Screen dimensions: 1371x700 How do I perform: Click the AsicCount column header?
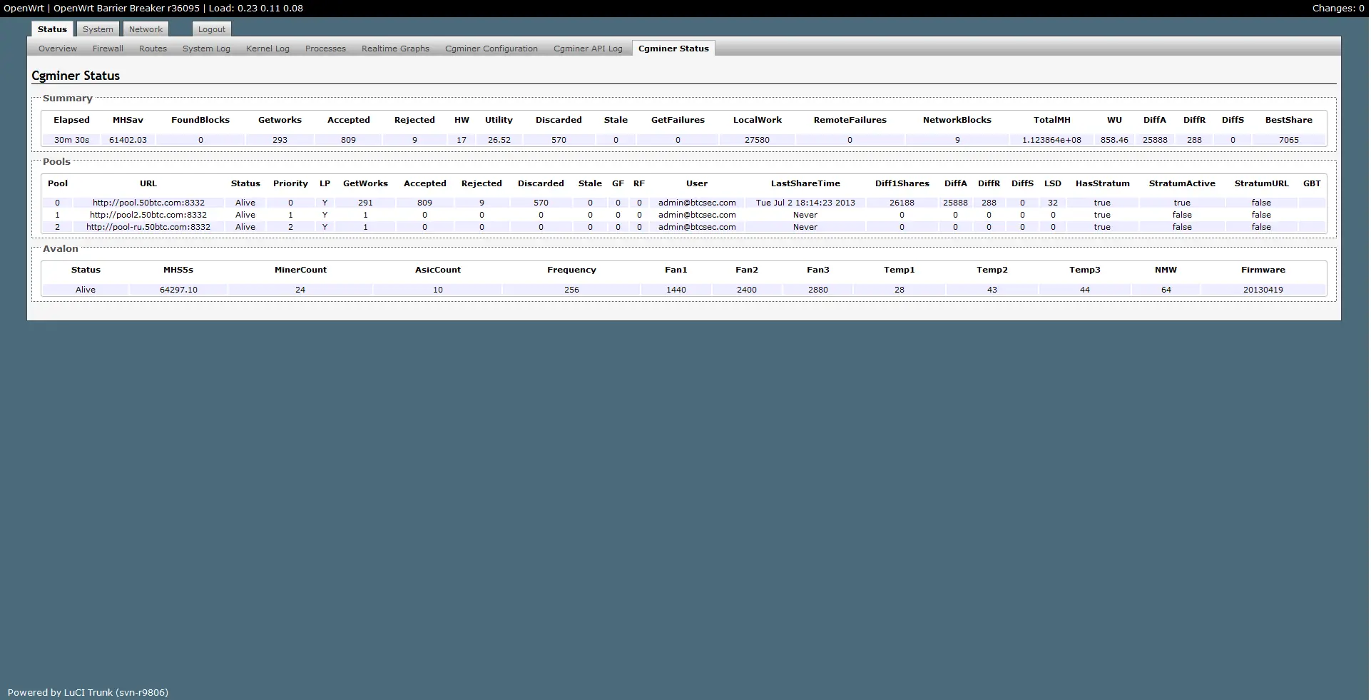pos(438,270)
